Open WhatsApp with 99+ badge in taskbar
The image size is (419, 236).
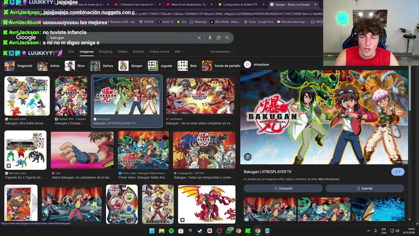[x=229, y=231]
